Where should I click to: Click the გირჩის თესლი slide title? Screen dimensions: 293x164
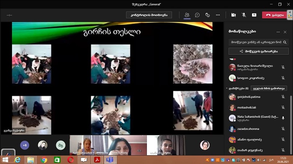coord(112,32)
